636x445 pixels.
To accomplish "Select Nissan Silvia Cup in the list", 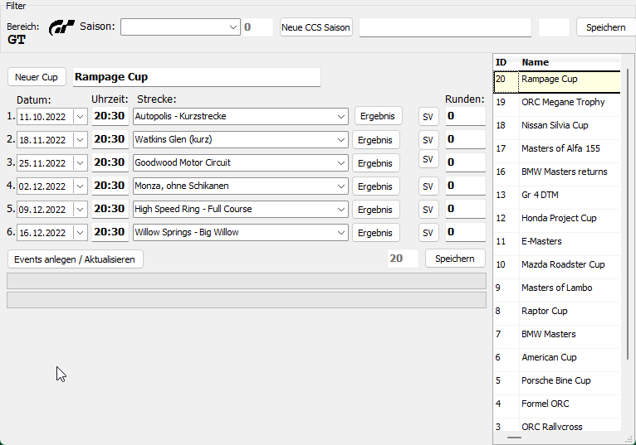I will click(x=555, y=126).
